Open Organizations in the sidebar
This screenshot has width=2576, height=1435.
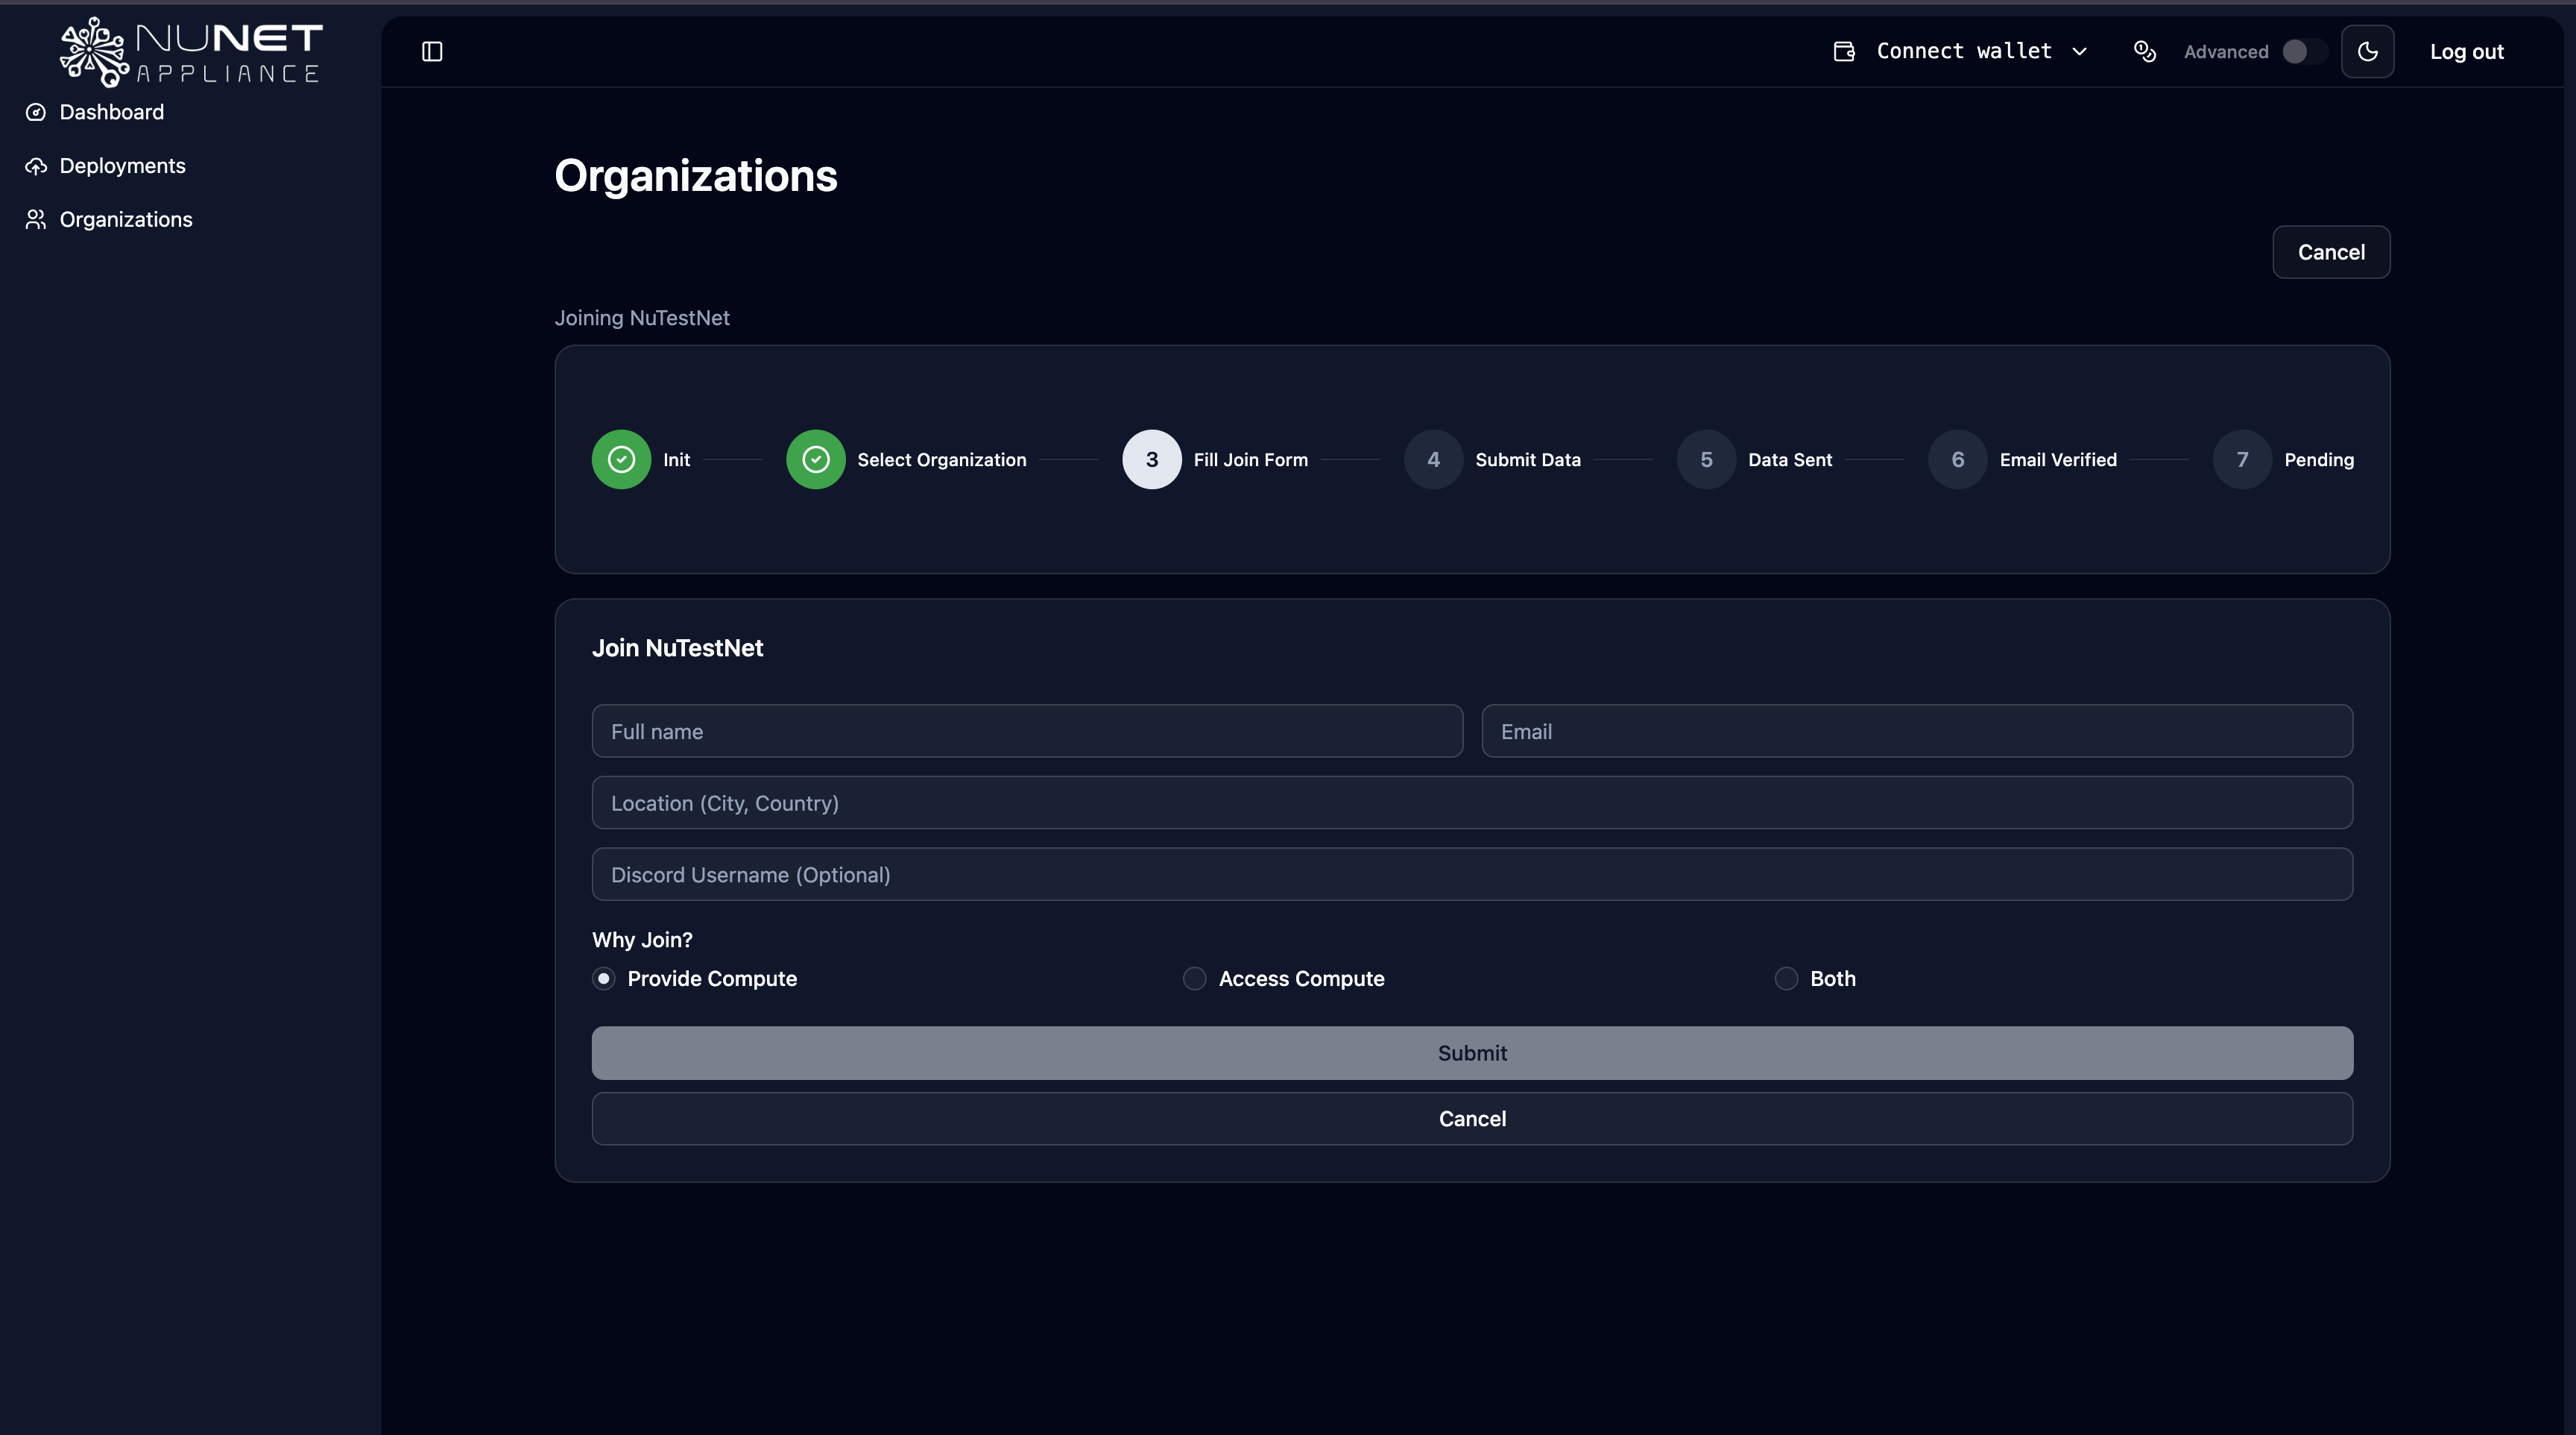tap(125, 219)
